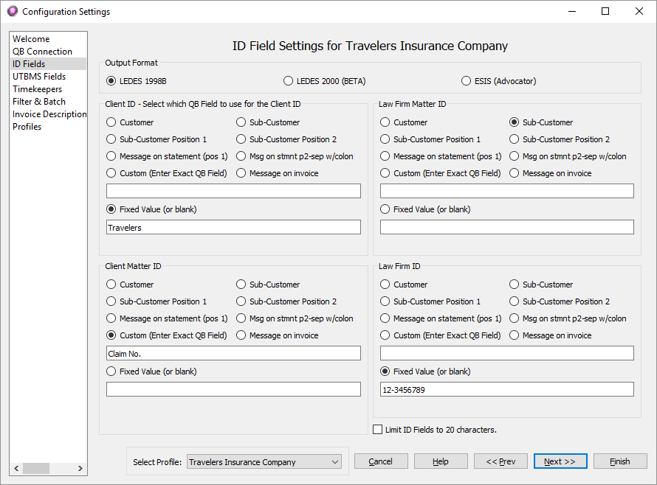Choose Msg on stmnt p2-sep w/colon for Law Firm Matter ID
Image resolution: width=657 pixels, height=485 pixels.
(568, 156)
